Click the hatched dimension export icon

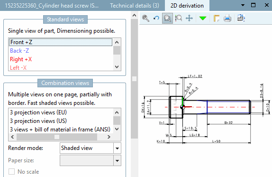(241, 18)
